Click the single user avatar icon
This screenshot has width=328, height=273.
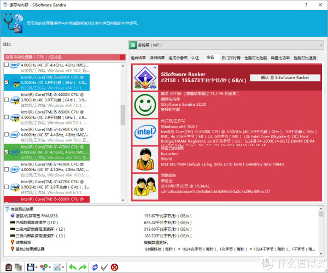pos(145,160)
